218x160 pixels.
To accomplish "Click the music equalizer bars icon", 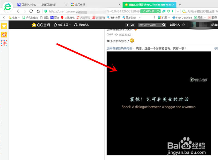I will pos(133,25).
